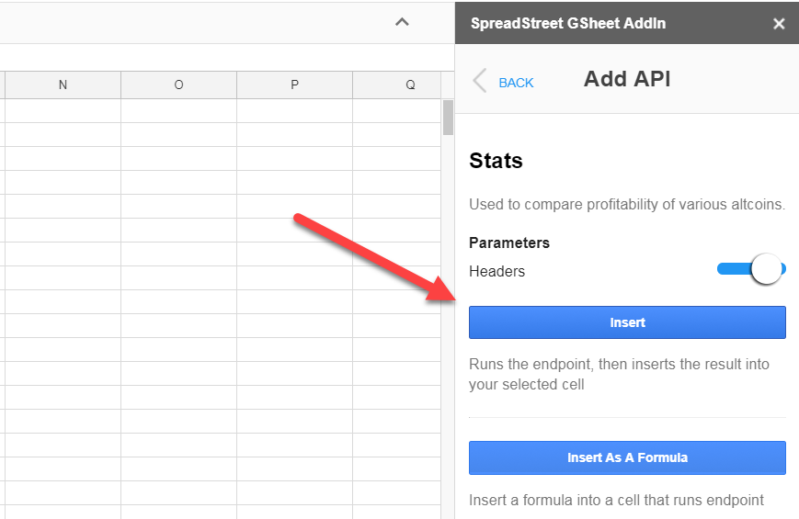Click the altcoins profitability description text
799x519 pixels.
627,204
